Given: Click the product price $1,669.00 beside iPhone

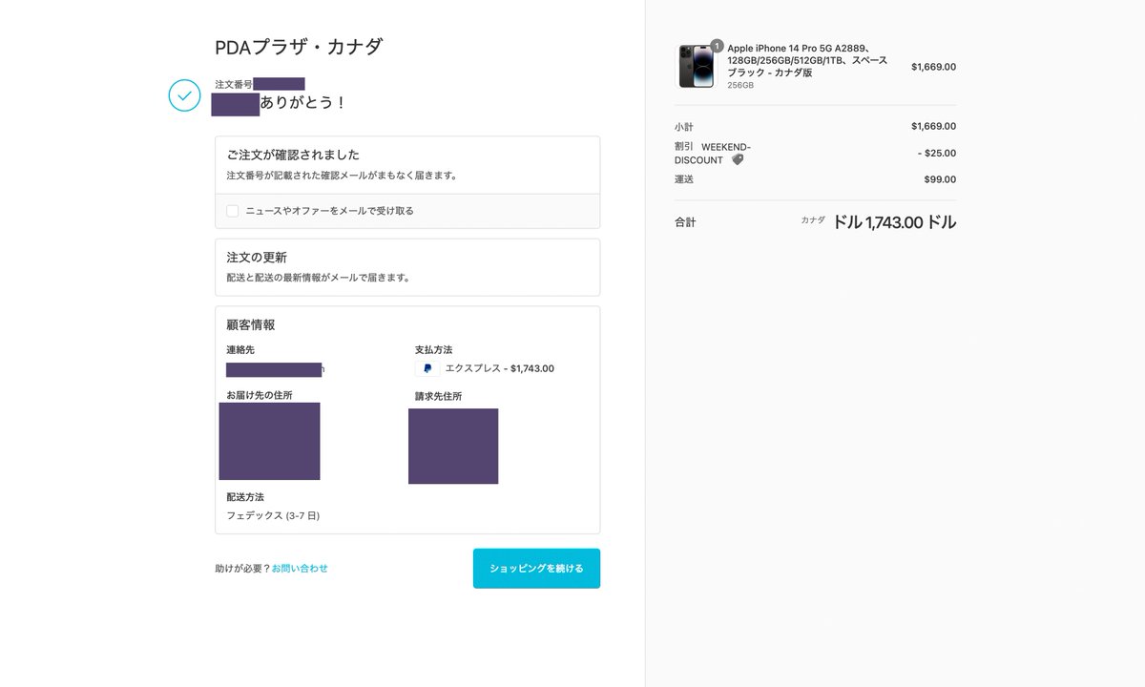Looking at the screenshot, I should tap(933, 67).
